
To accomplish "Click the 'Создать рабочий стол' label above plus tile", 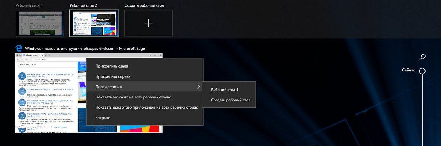I will click(x=144, y=6).
